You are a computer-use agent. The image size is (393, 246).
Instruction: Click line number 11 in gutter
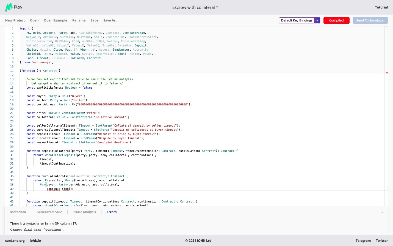pos(12,71)
